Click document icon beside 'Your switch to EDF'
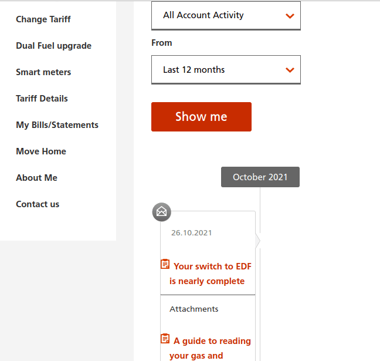380x361 pixels. point(165,265)
